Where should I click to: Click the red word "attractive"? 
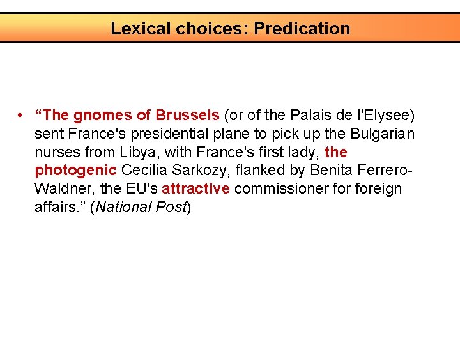click(x=195, y=189)
